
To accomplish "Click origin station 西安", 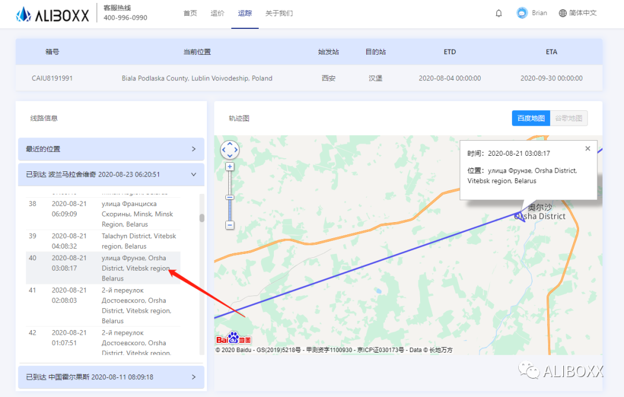I will pos(328,78).
